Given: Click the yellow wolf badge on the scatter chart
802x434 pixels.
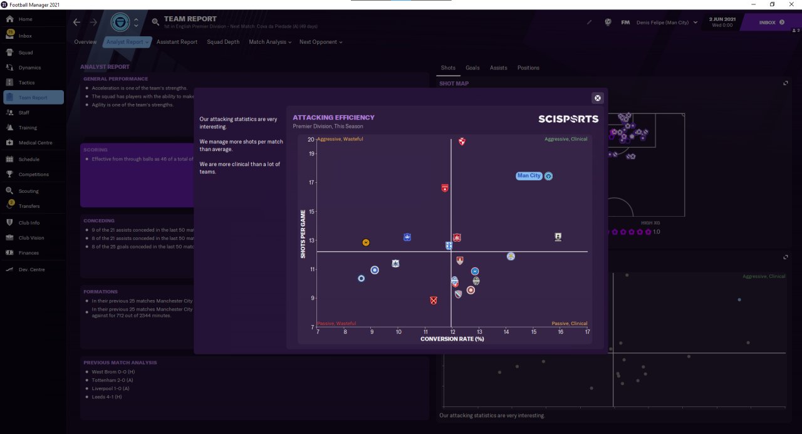Looking at the screenshot, I should (366, 242).
